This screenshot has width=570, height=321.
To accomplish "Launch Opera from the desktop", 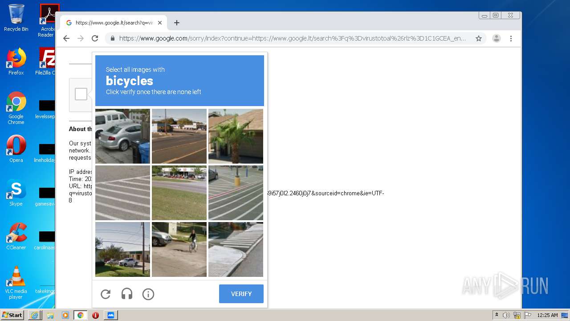I will tap(16, 149).
